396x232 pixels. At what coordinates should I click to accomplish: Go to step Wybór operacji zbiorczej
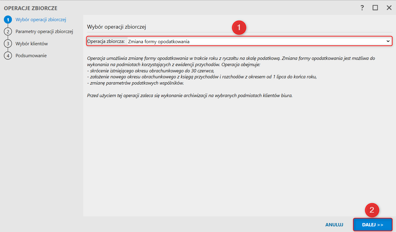tap(41, 20)
